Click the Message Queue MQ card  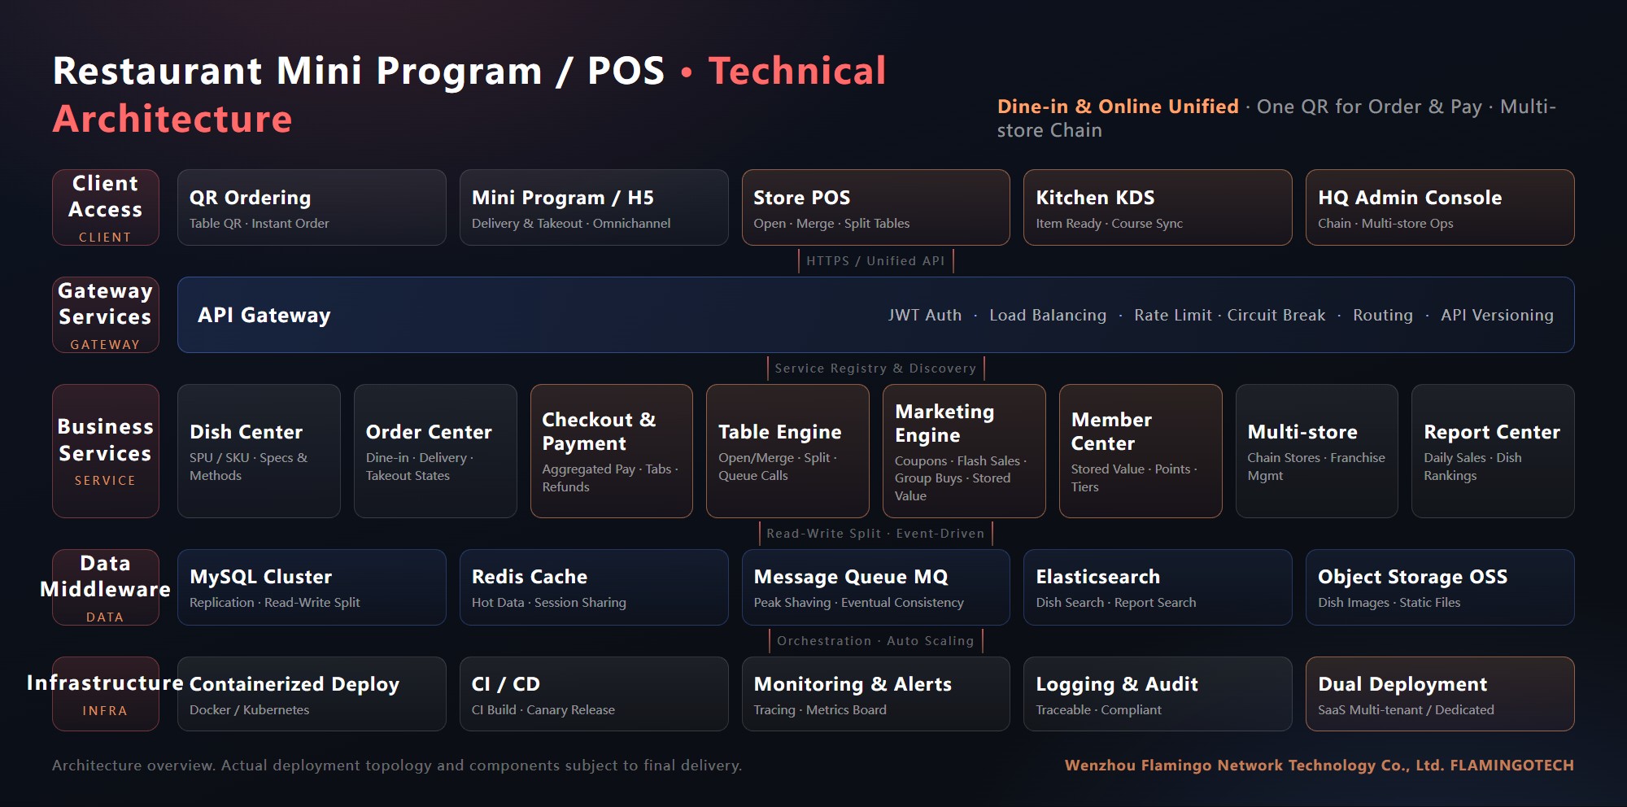coord(876,587)
